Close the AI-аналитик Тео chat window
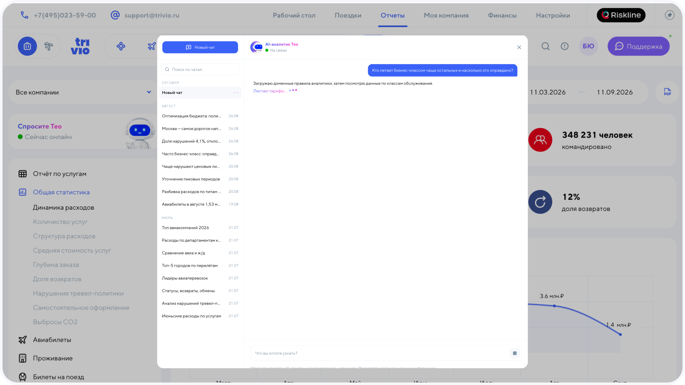Viewport: 685px width, 385px height. 519,47
